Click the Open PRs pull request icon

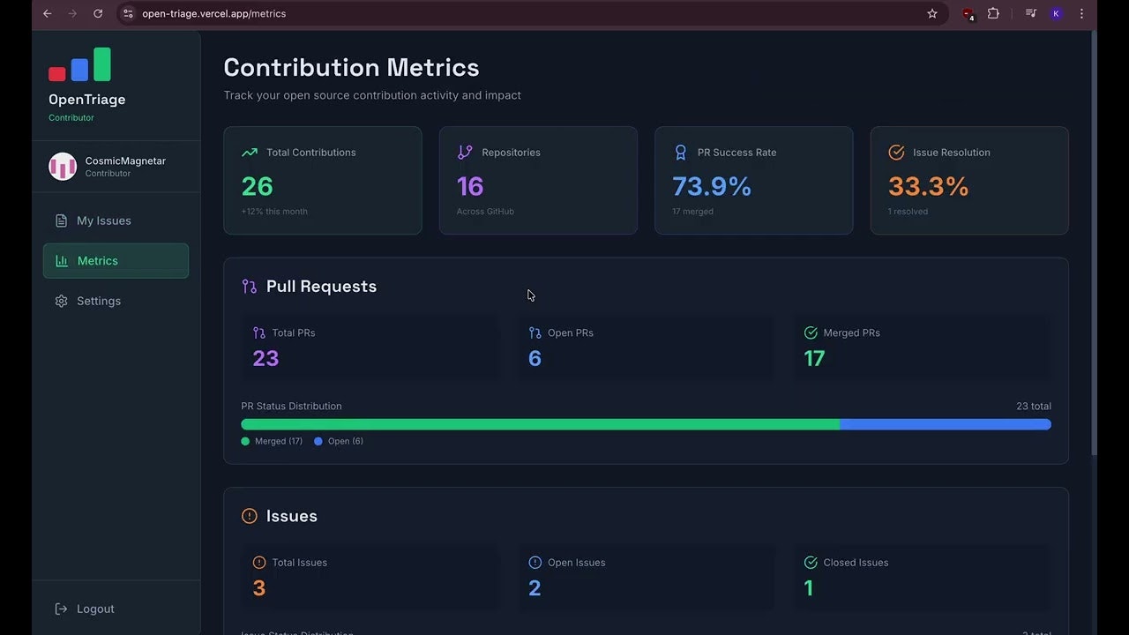click(535, 332)
